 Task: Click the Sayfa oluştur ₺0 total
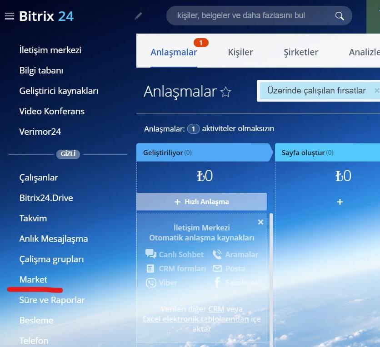343,176
